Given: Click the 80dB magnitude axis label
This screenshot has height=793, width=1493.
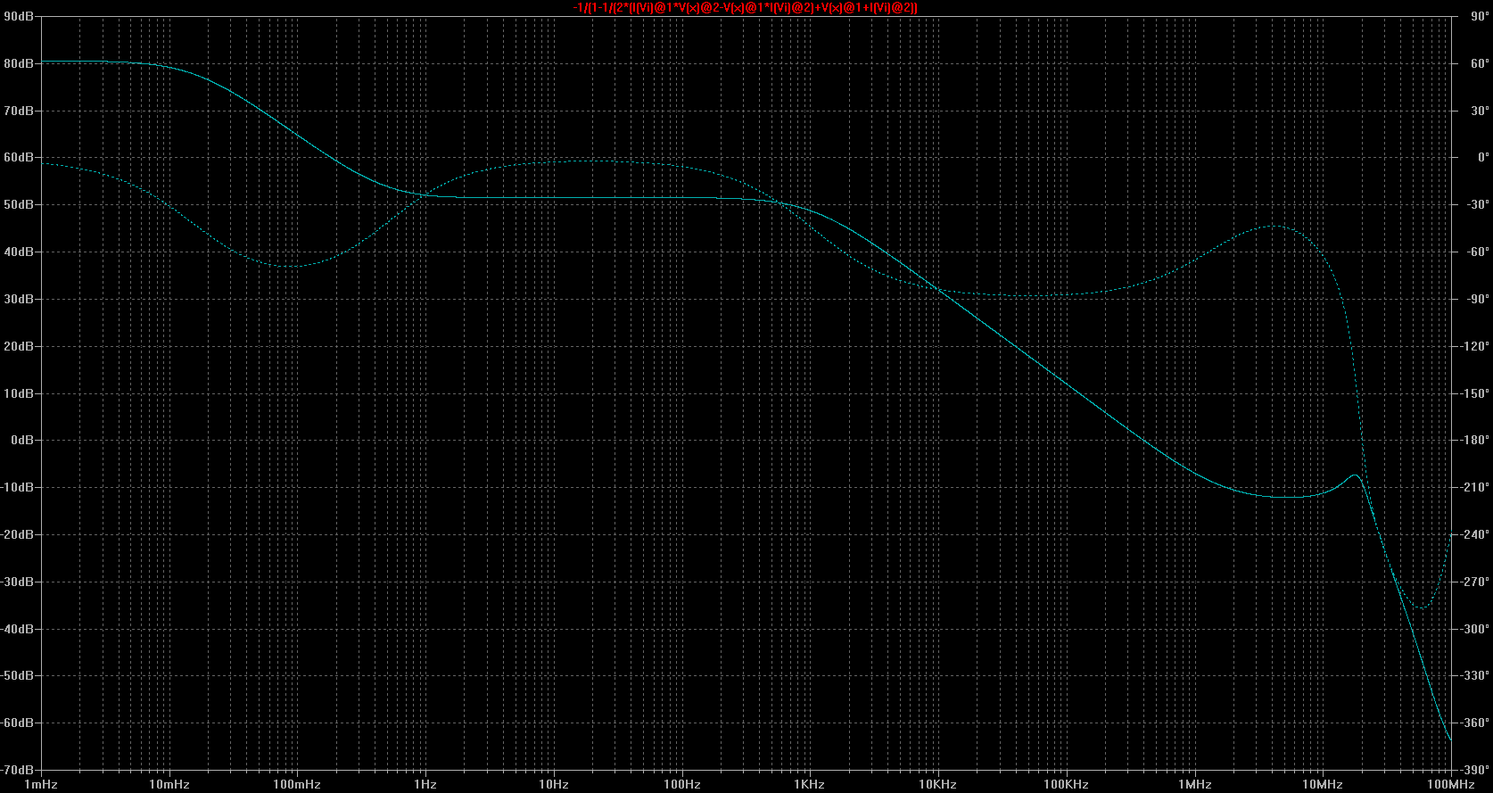Looking at the screenshot, I should [x=18, y=63].
